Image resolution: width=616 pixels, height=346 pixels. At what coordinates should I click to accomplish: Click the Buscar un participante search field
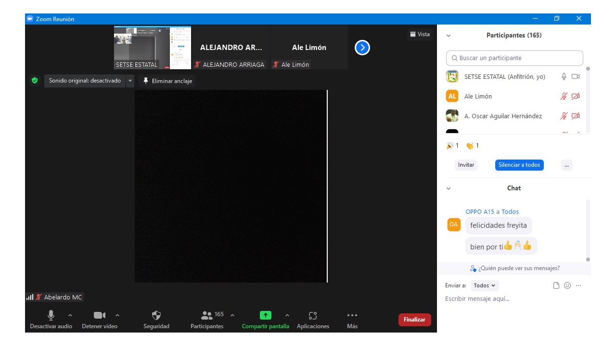[x=514, y=58]
